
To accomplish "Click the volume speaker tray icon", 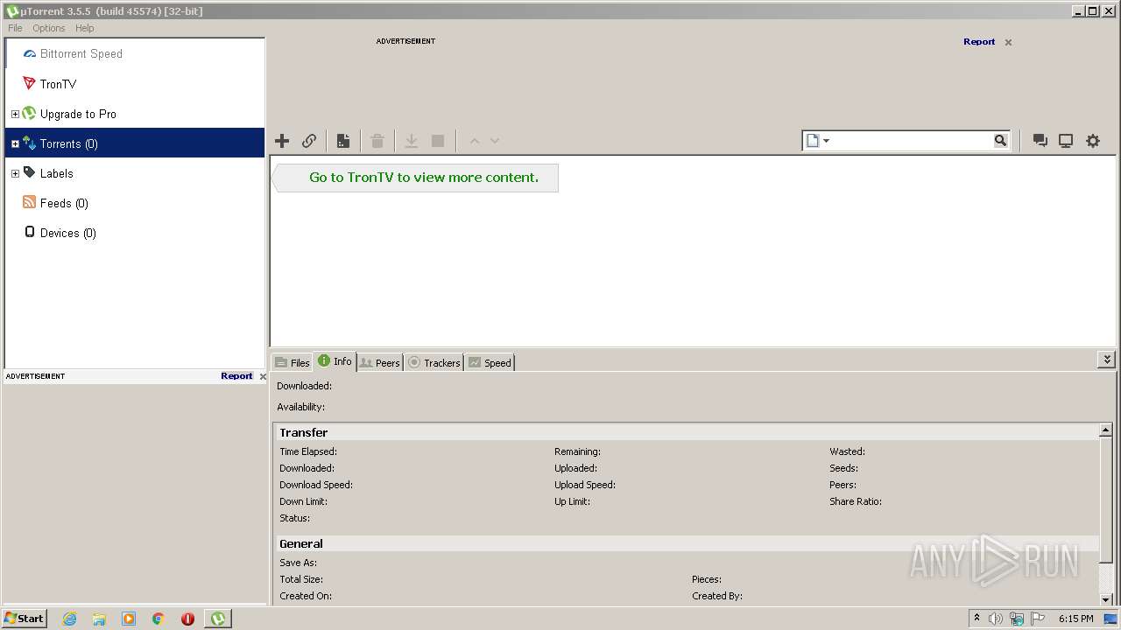I will pos(996,619).
